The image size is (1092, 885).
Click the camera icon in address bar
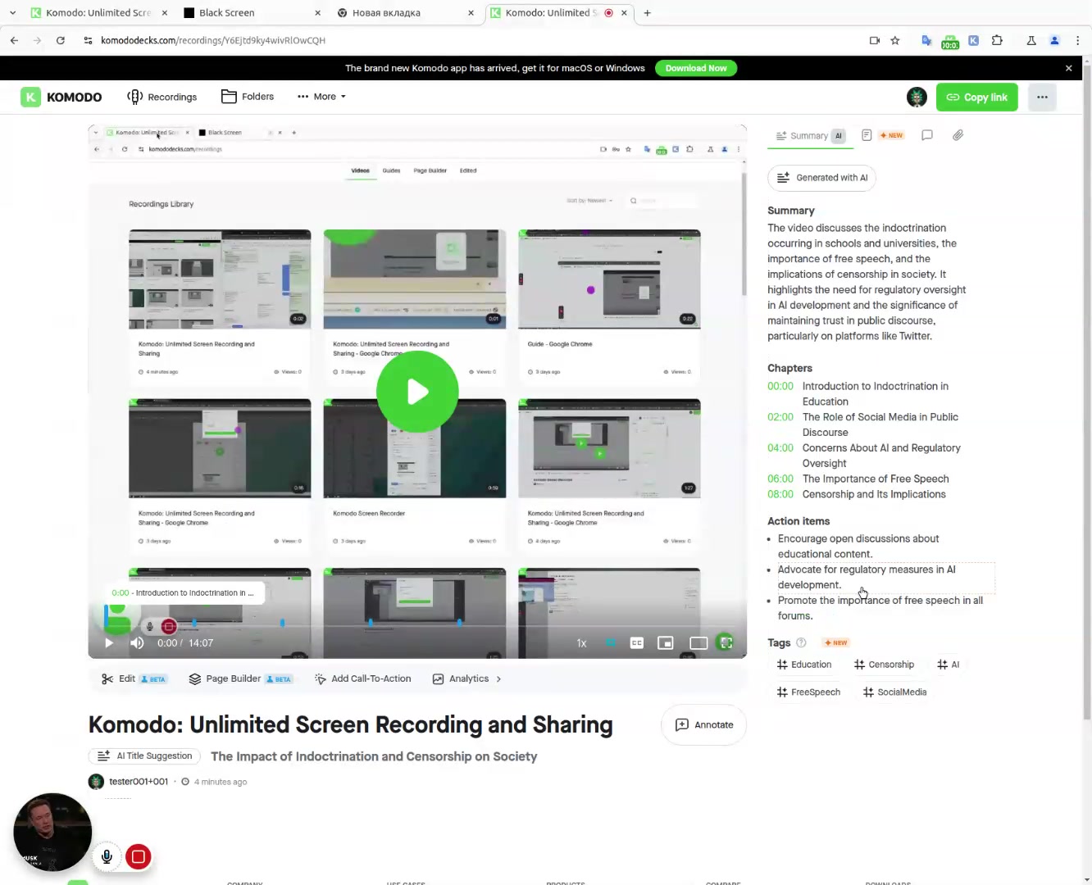click(x=874, y=40)
